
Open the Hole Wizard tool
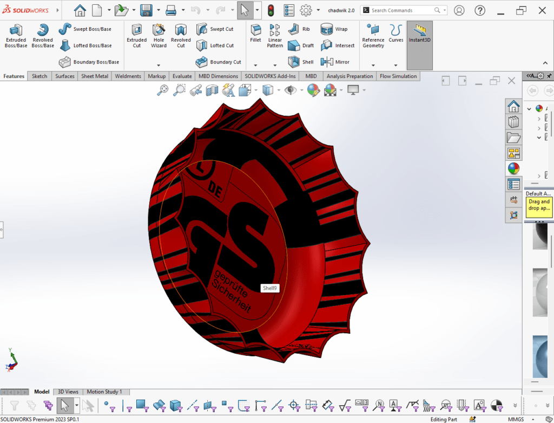pos(159,36)
